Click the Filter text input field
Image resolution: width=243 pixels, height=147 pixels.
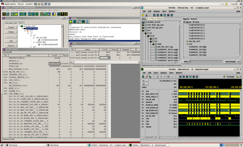[x=206, y=62]
